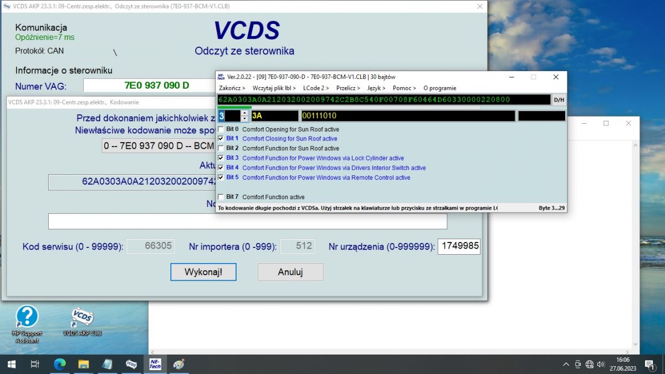
Task: Increase byte number with up spinner arrow
Action: pyautogui.click(x=245, y=113)
